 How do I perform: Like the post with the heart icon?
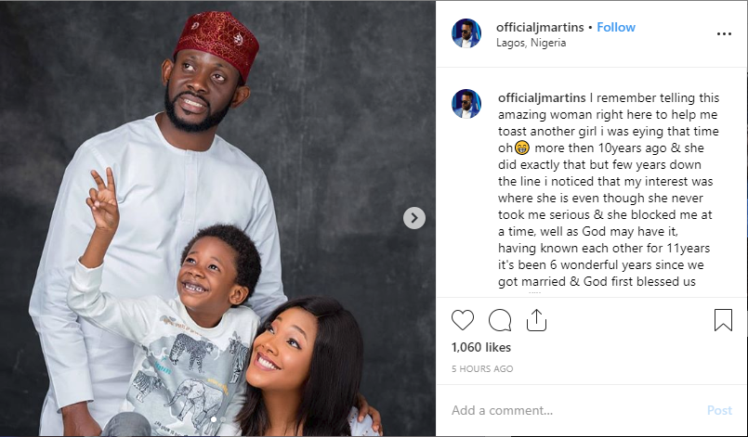[x=462, y=320]
